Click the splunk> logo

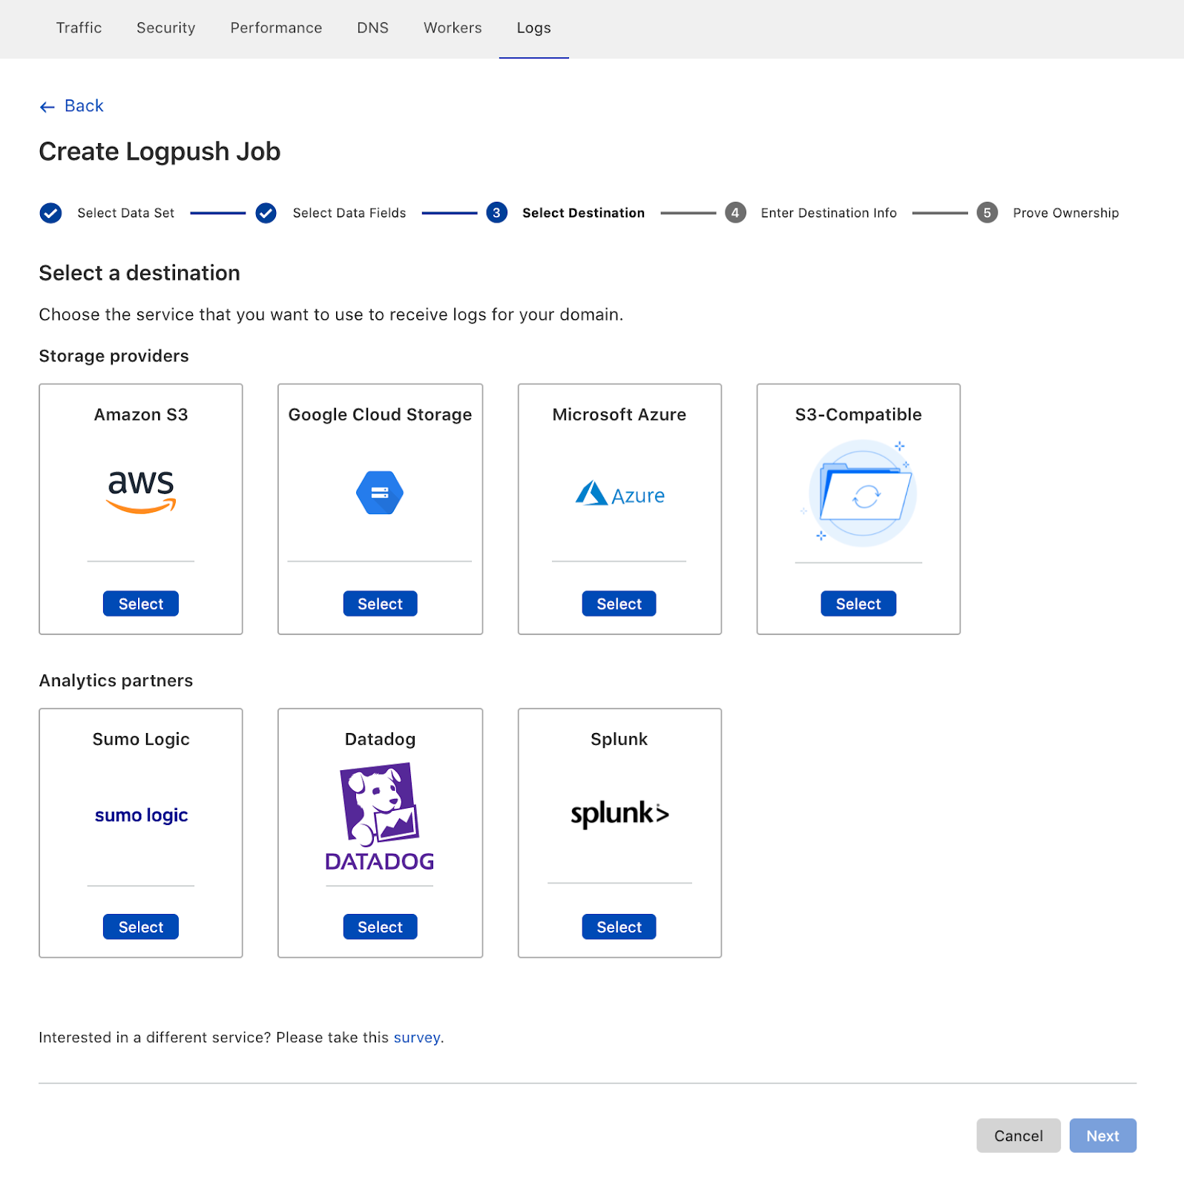(x=619, y=814)
